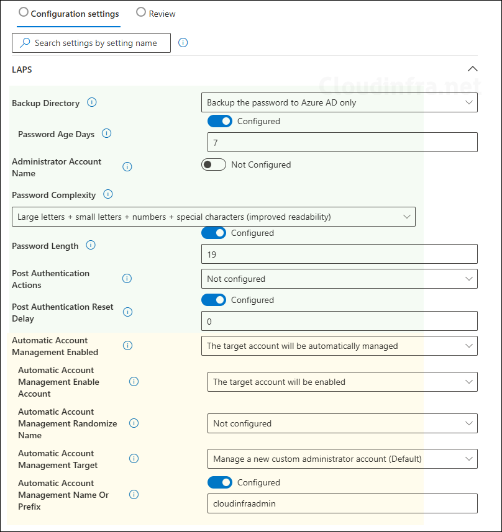The height and width of the screenshot is (532, 502).
Task: Show info for Administrator Account Name
Action: point(127,166)
